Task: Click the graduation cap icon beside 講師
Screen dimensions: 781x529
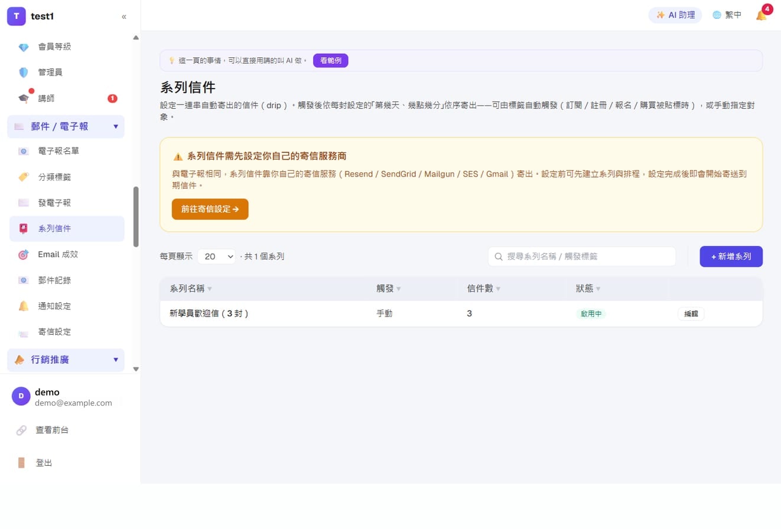Action: click(x=24, y=99)
